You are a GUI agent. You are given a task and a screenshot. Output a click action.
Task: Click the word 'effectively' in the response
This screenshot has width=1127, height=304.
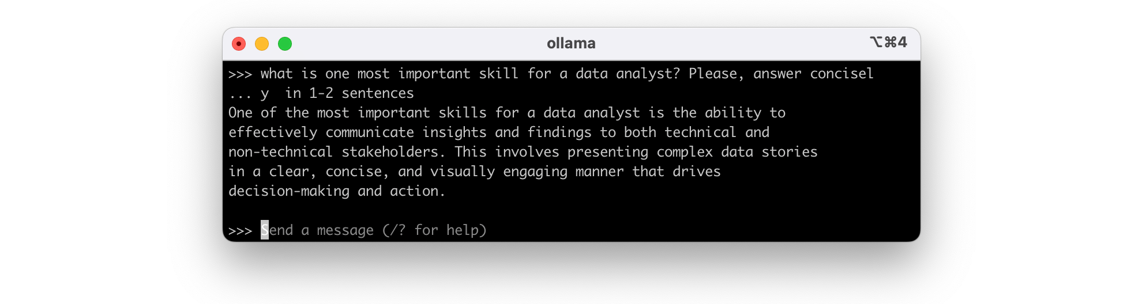[273, 132]
